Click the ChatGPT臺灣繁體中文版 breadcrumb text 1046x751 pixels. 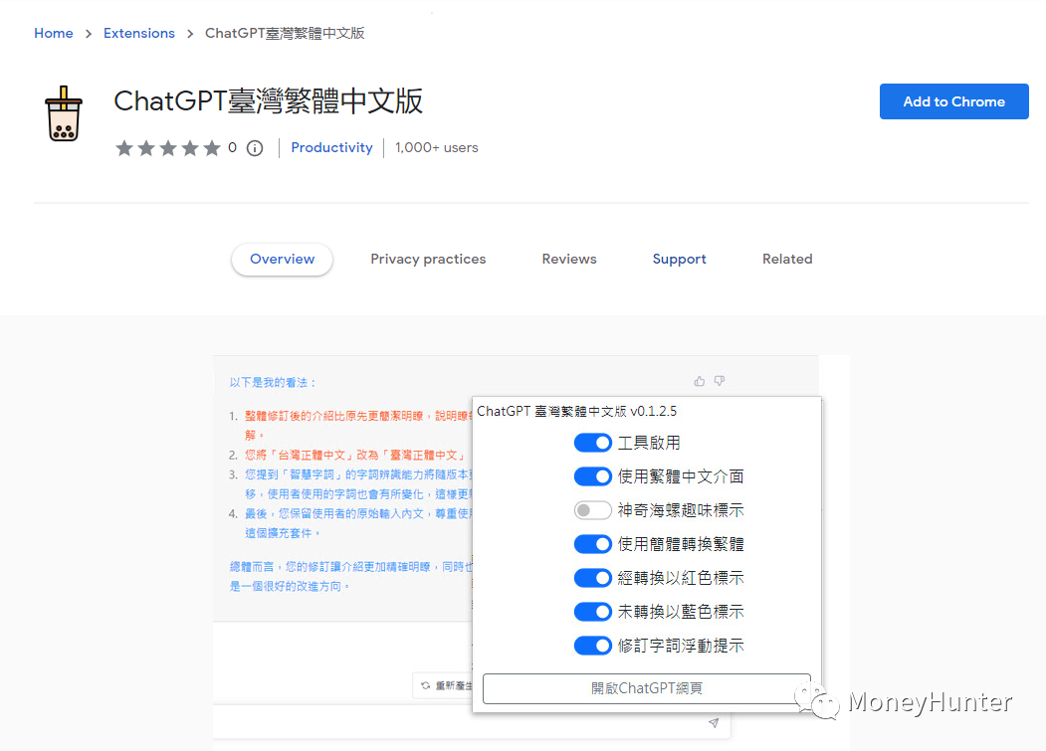285,34
